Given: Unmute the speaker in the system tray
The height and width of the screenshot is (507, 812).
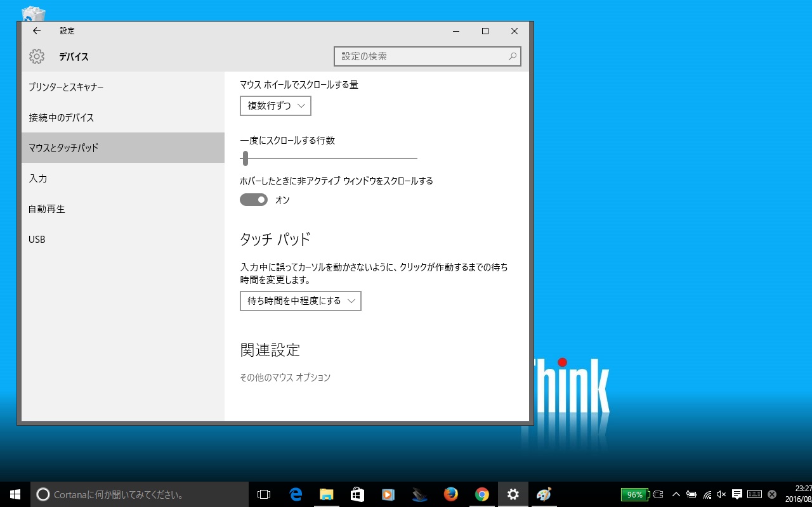Looking at the screenshot, I should click(721, 494).
